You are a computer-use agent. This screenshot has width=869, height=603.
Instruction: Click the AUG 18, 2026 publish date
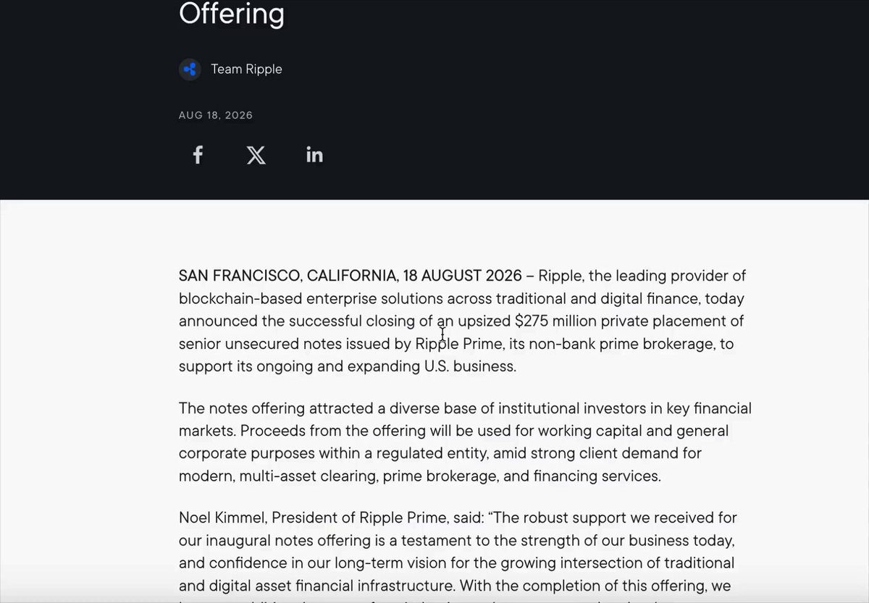tap(216, 115)
